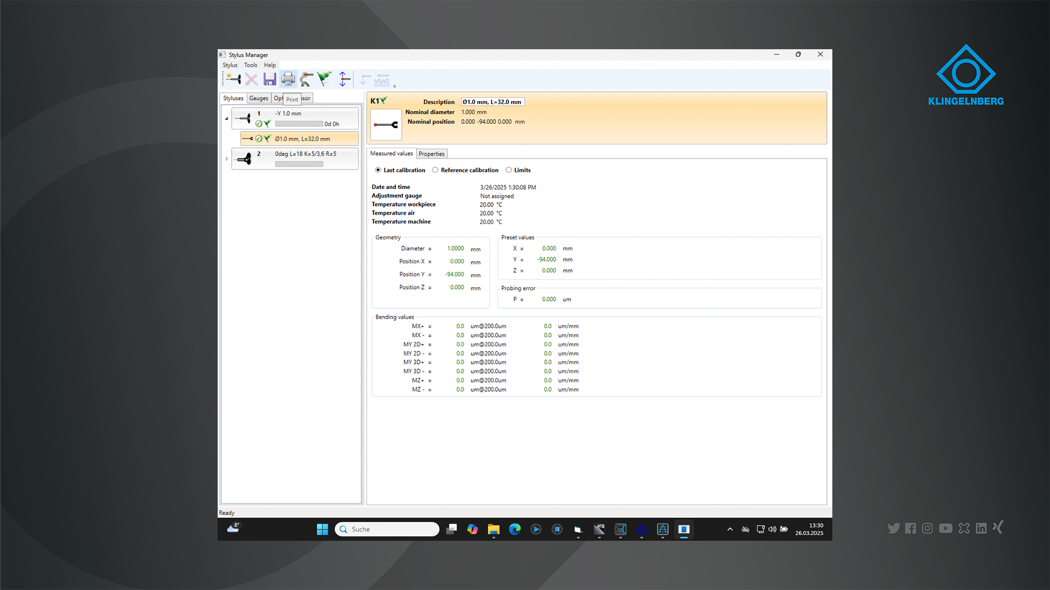
Task: Open Copilot from the taskbar
Action: [472, 529]
